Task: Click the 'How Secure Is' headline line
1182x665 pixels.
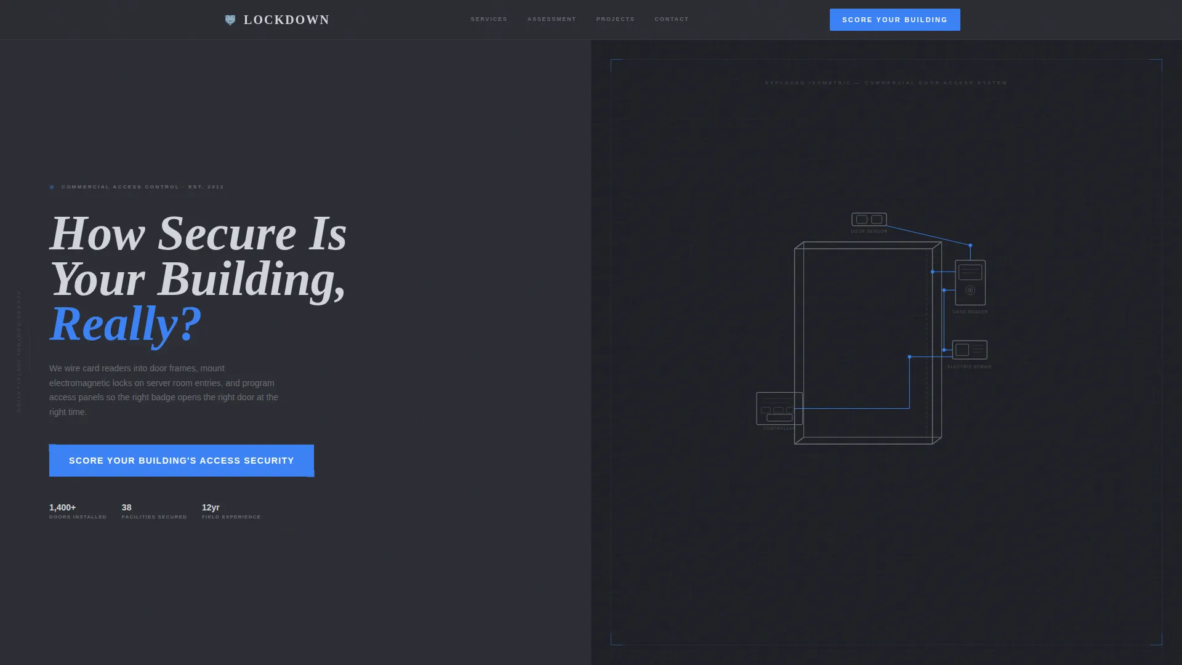Action: tap(198, 233)
